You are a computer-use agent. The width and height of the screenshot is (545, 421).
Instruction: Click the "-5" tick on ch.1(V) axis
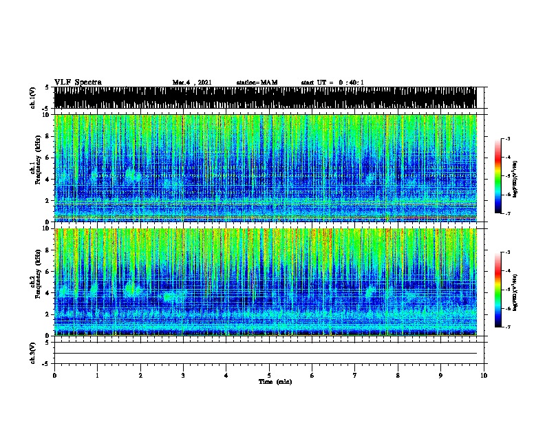tap(46, 109)
